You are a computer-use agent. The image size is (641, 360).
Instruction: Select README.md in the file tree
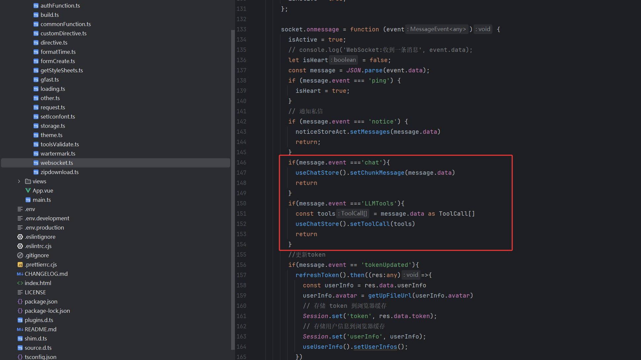[40, 329]
